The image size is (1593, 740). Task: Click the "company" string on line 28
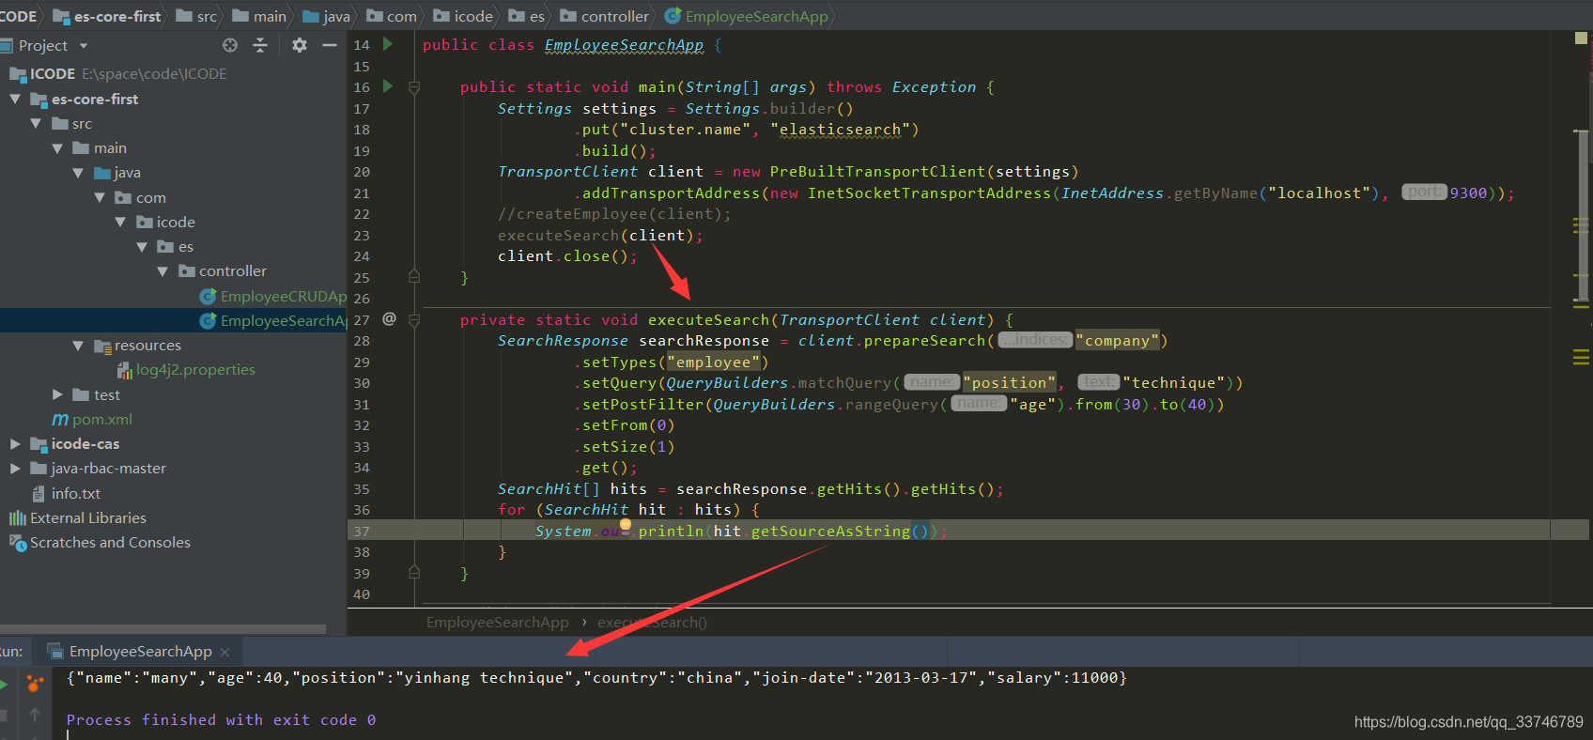(1117, 341)
